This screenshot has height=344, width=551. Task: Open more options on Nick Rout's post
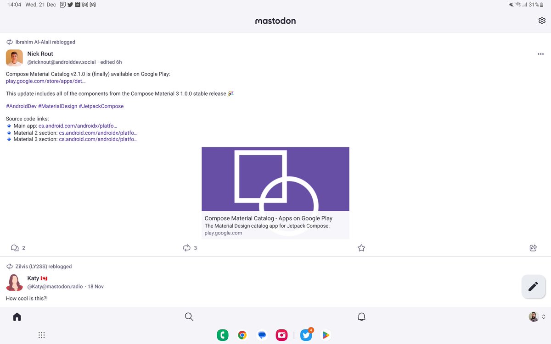coord(540,54)
